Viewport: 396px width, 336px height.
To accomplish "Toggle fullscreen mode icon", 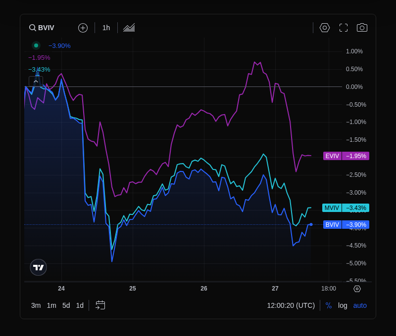I will coord(343,28).
